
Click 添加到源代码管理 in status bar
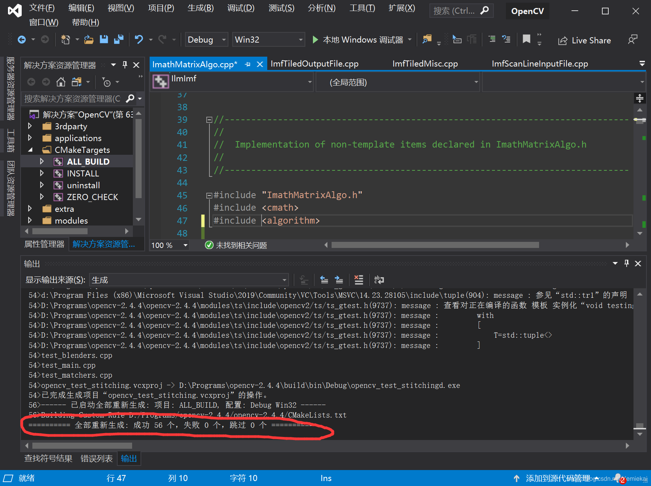tap(557, 478)
